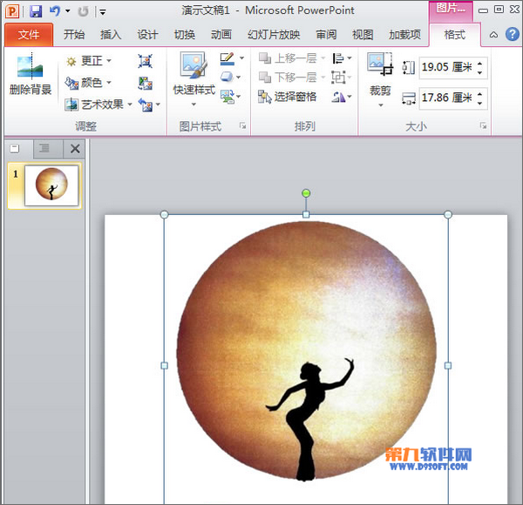
Task: Close the slide thumbnail pane
Action: (75, 149)
